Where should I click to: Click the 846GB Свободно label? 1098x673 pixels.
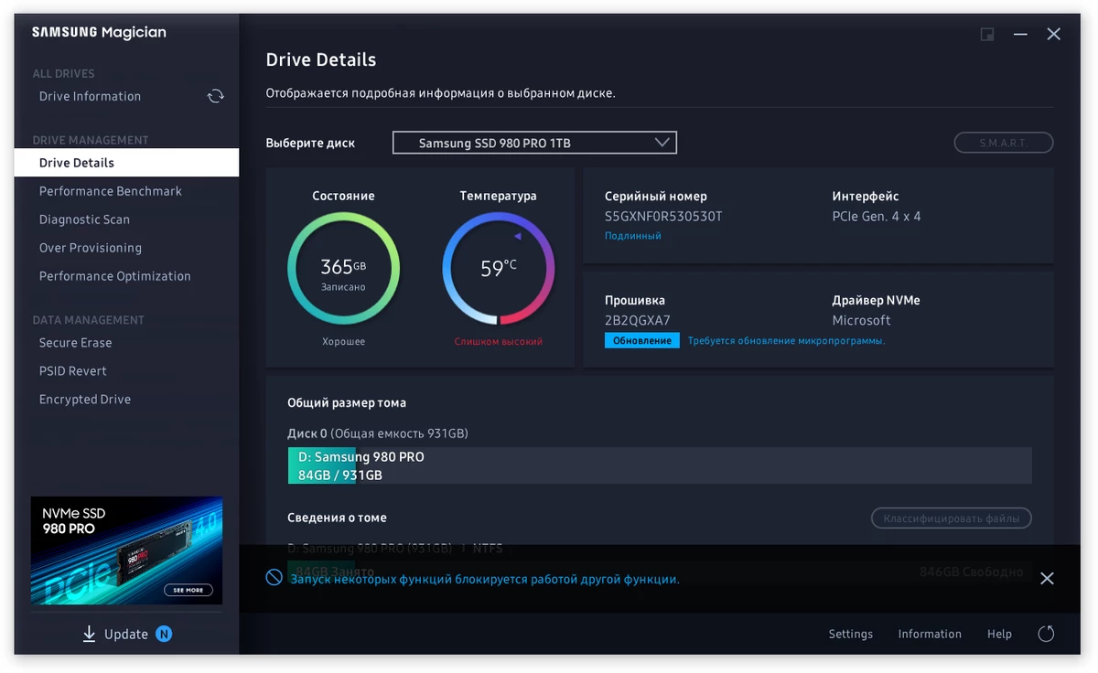tap(971, 572)
